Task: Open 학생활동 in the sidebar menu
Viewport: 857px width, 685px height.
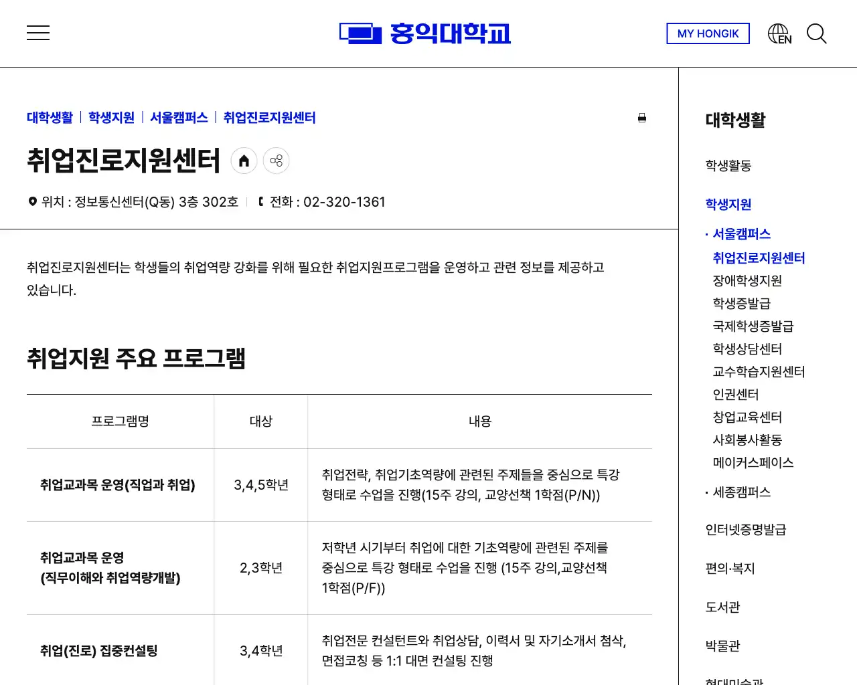Action: (728, 166)
